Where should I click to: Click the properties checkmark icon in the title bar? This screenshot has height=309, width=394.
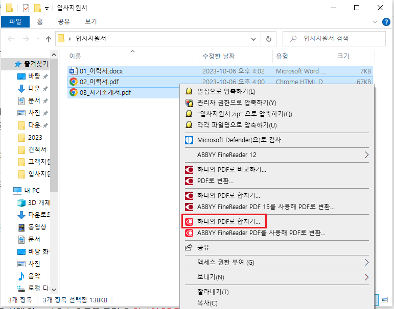click(26, 8)
